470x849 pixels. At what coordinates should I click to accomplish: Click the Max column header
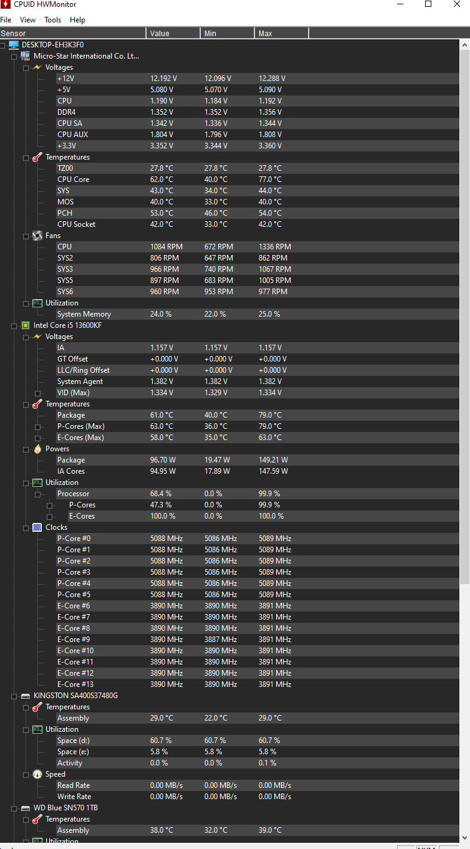(281, 33)
